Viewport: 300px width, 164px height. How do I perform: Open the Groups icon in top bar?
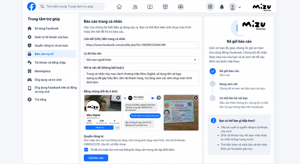pyautogui.click(x=180, y=7)
